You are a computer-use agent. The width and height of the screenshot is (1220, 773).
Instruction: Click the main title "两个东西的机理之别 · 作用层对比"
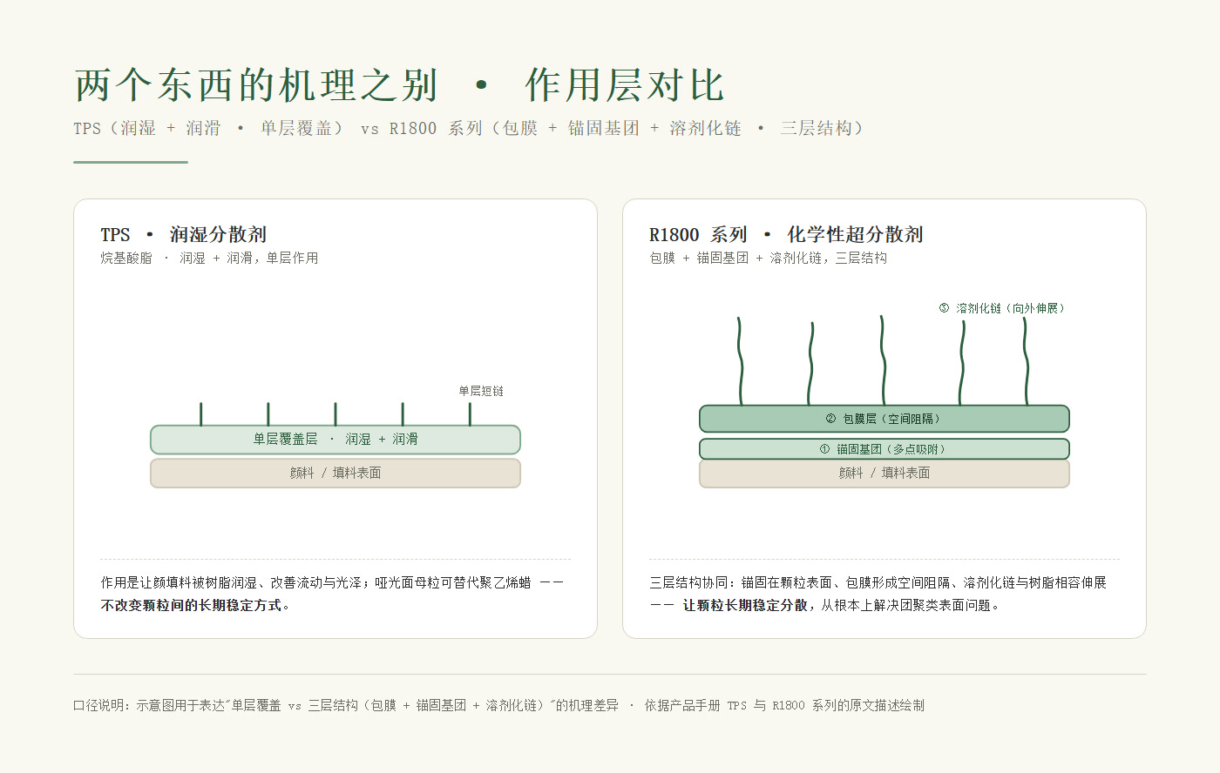tap(399, 85)
